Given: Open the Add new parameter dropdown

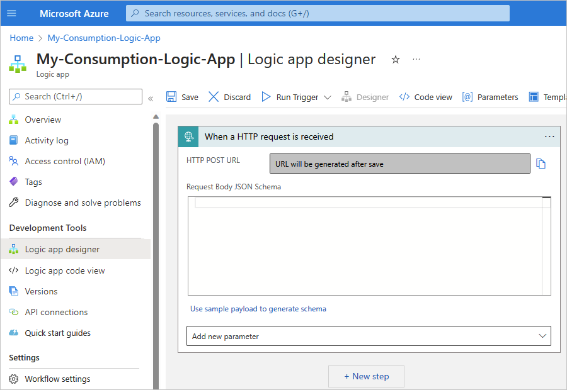Looking at the screenshot, I should (x=369, y=336).
